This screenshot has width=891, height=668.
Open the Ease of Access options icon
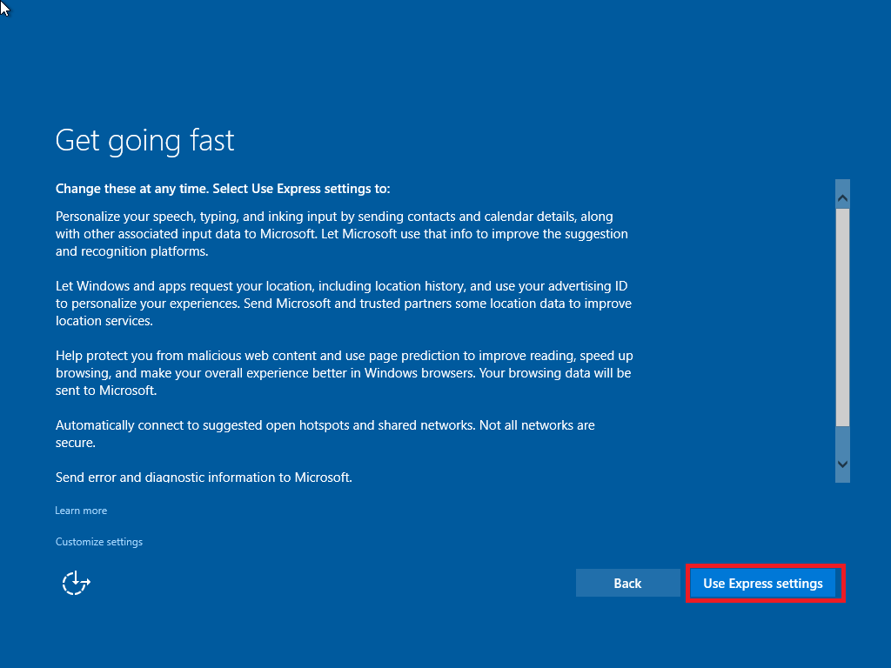click(x=77, y=583)
